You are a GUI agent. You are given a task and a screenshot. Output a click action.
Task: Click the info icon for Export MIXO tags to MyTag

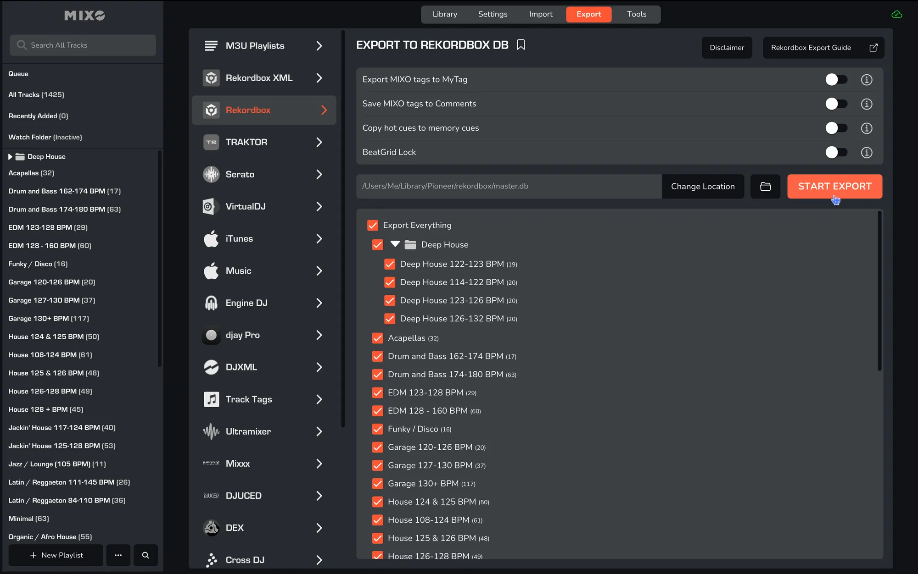[x=866, y=80]
